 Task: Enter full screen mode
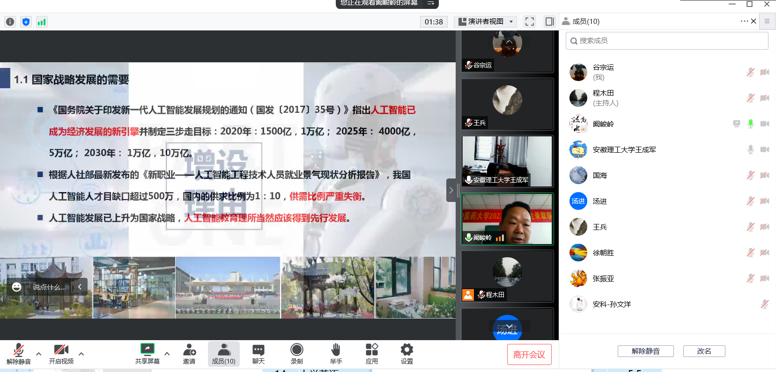point(530,22)
